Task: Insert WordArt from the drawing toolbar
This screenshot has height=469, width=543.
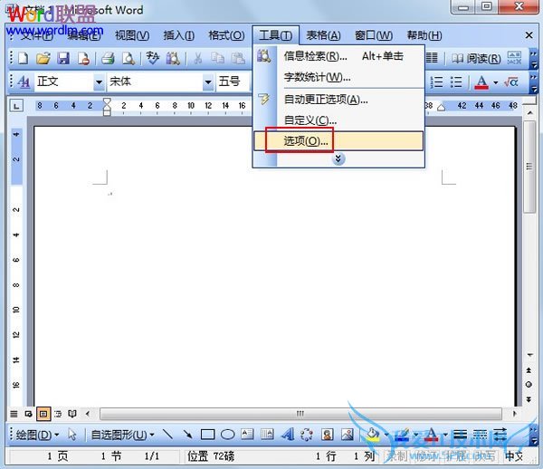Action: 288,434
